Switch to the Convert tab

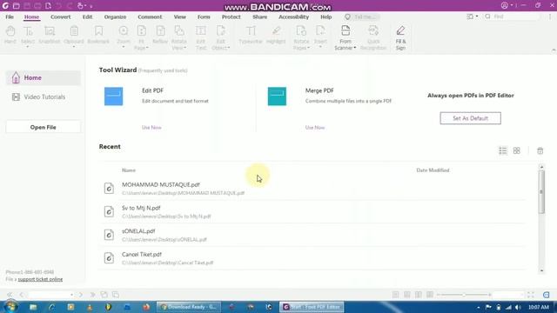tap(60, 17)
